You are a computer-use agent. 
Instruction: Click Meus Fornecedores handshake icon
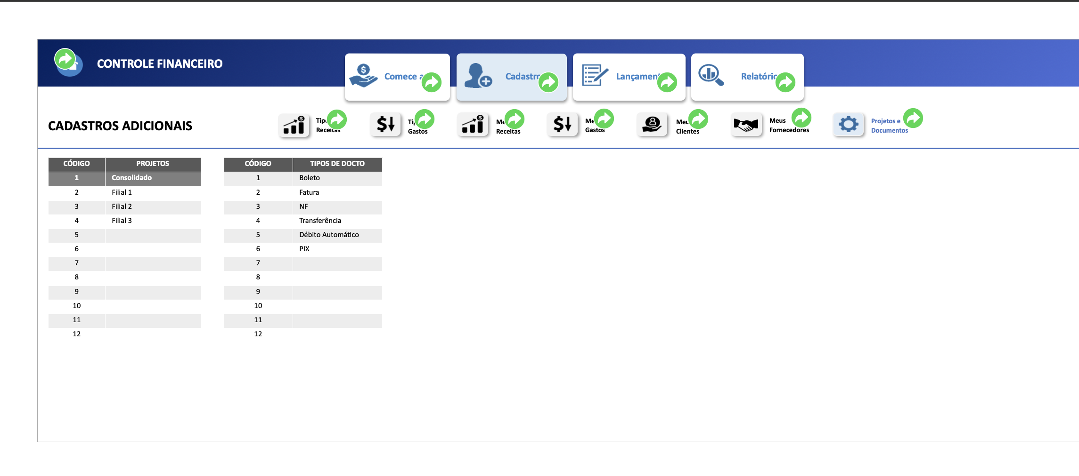[746, 125]
